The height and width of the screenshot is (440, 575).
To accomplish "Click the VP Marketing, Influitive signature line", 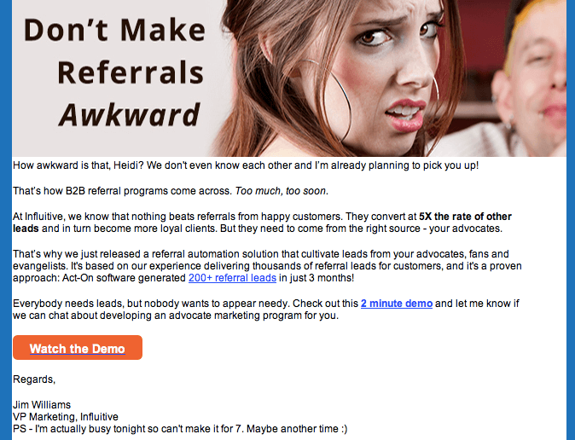I will click(x=66, y=417).
